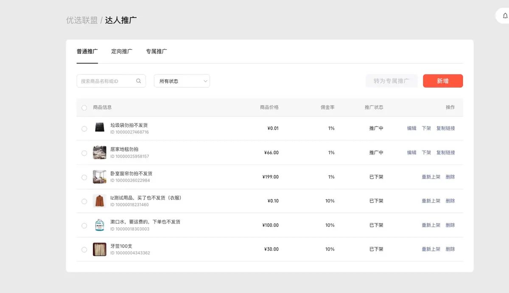Click 重新上架 for 卧室窗帘勿拍不发货
Viewport: 509px width, 293px height.
[x=431, y=177]
